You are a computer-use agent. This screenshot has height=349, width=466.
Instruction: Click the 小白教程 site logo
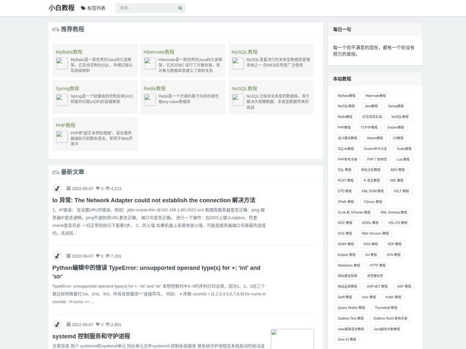[61, 8]
